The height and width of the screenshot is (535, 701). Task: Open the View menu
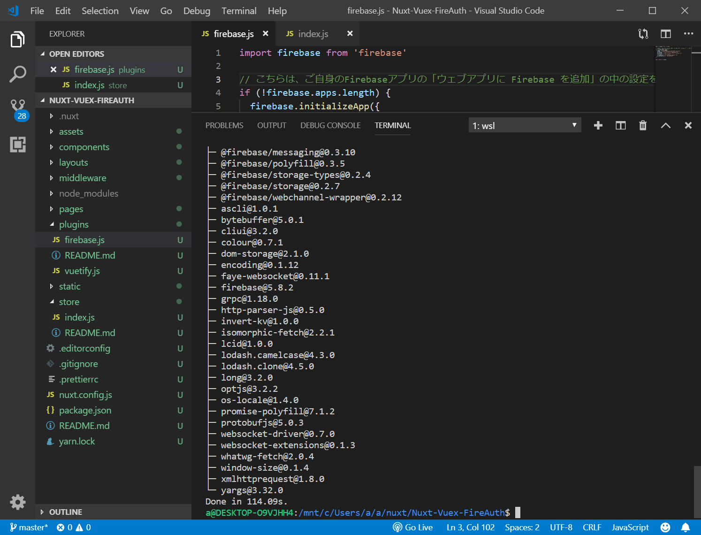click(139, 11)
